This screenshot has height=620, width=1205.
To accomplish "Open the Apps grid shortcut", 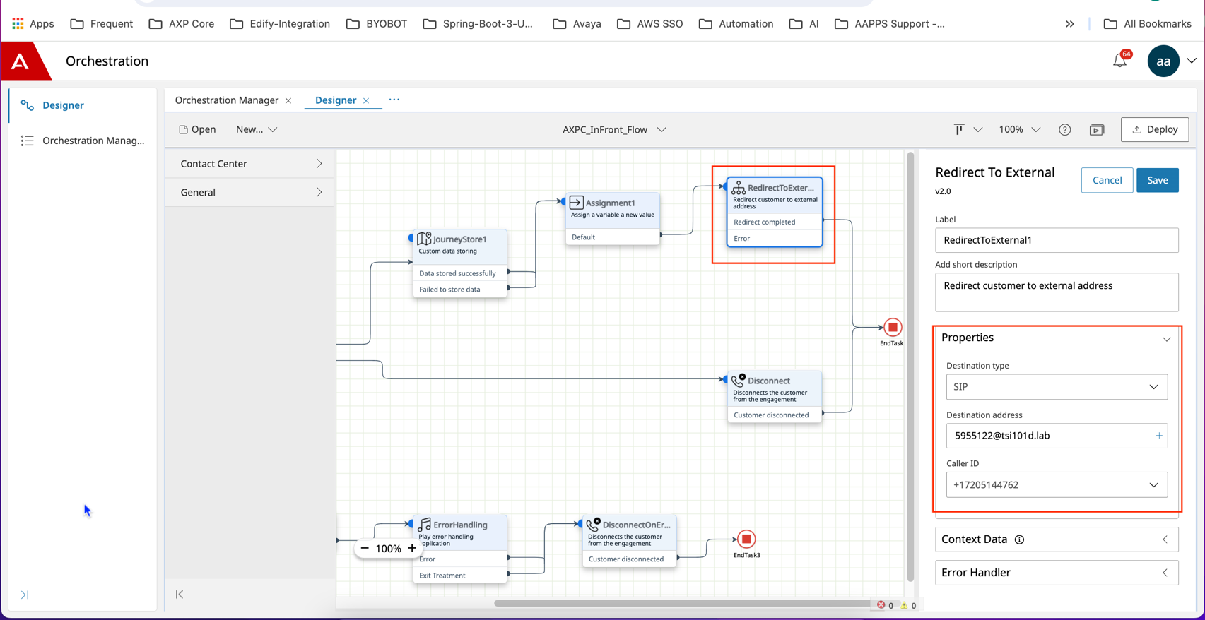I will coord(33,23).
